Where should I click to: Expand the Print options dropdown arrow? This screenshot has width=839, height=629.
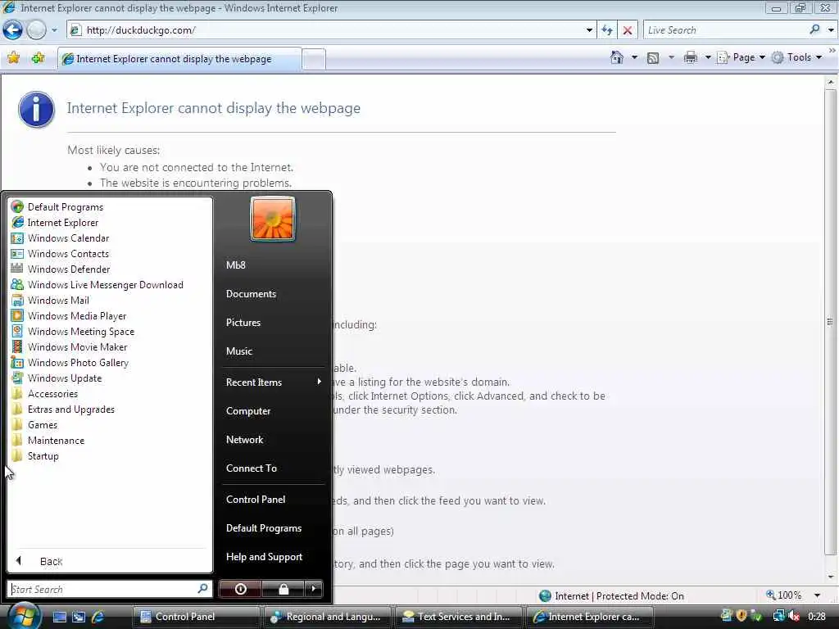coord(707,57)
